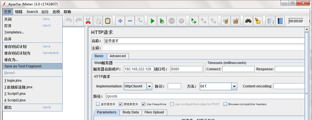The height and width of the screenshot is (120, 312).
Task: Click the 路径 field with /goods
Action: tap(205, 96)
